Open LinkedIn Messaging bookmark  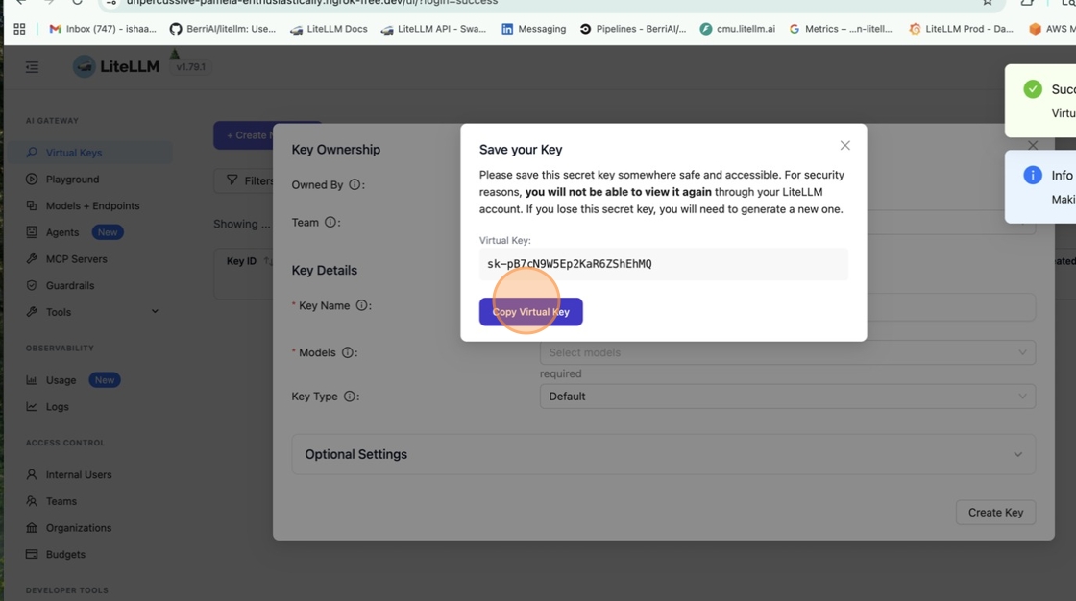pos(534,29)
